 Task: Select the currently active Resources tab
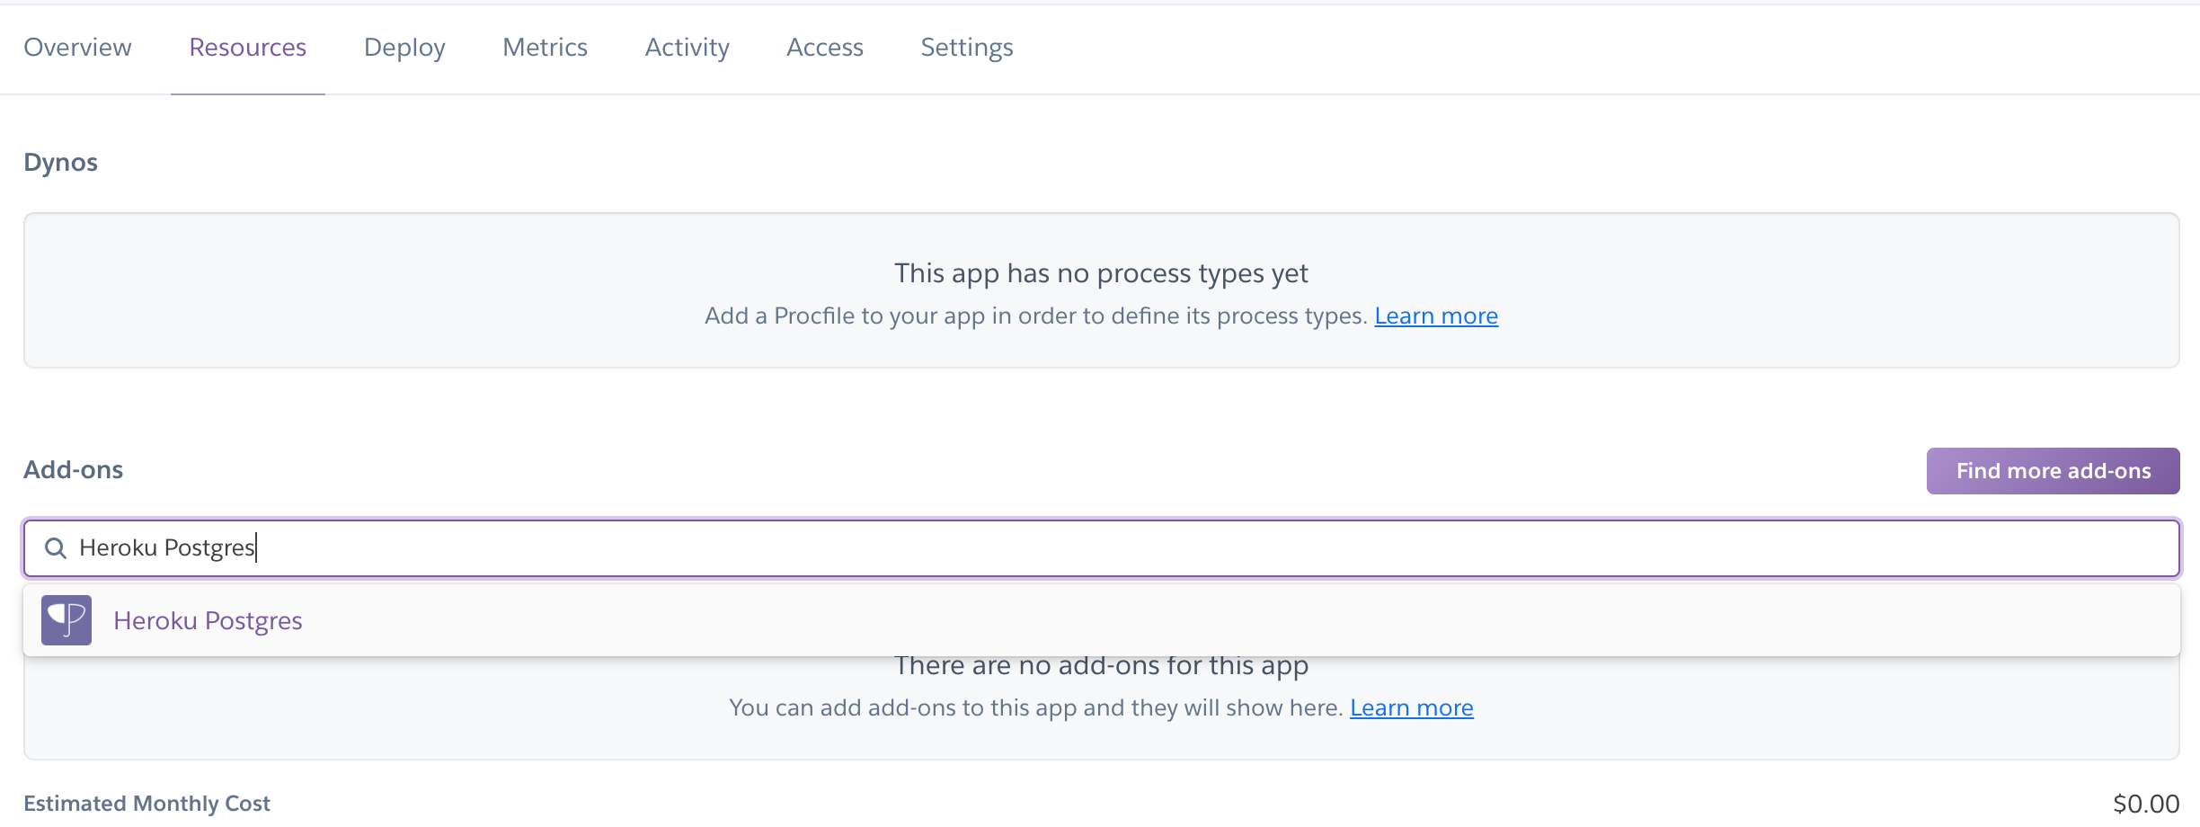pos(246,47)
